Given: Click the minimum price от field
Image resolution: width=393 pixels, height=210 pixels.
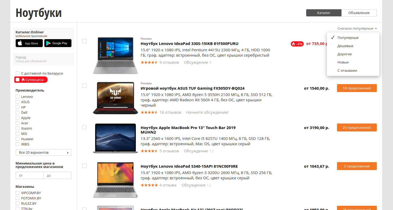Looking at the screenshot, I should tap(29, 175).
